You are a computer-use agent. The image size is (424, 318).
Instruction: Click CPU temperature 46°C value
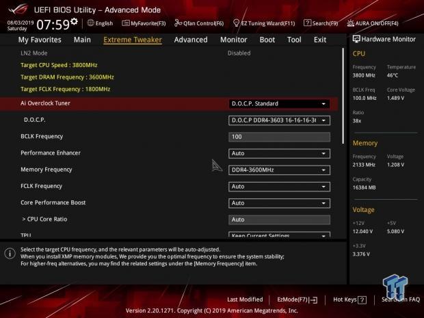coord(393,75)
